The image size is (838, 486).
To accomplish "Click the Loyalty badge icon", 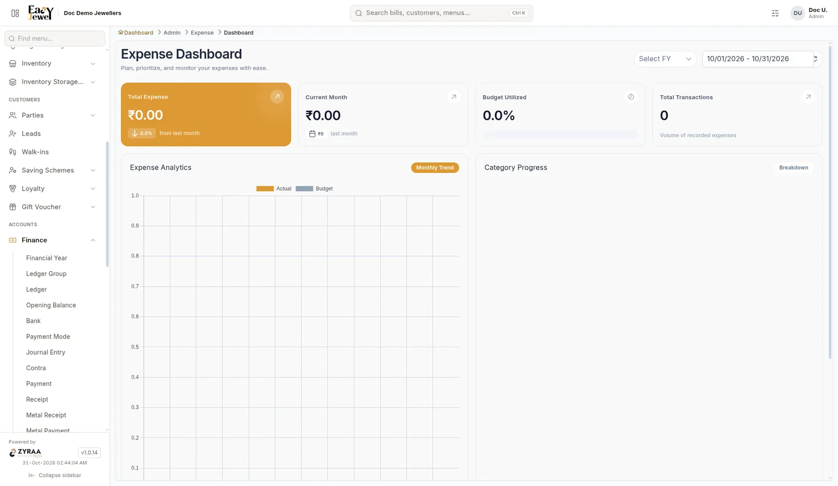I will (13, 189).
